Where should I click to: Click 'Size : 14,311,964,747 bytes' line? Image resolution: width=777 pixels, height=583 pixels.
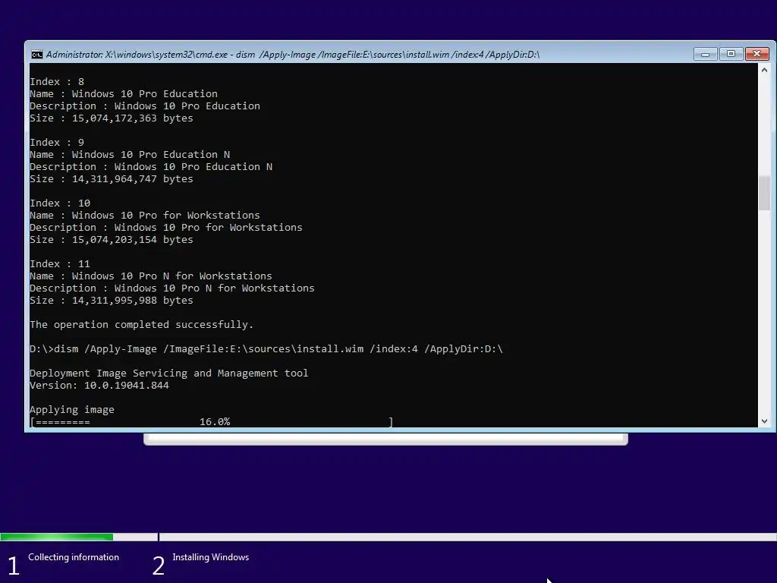112,179
